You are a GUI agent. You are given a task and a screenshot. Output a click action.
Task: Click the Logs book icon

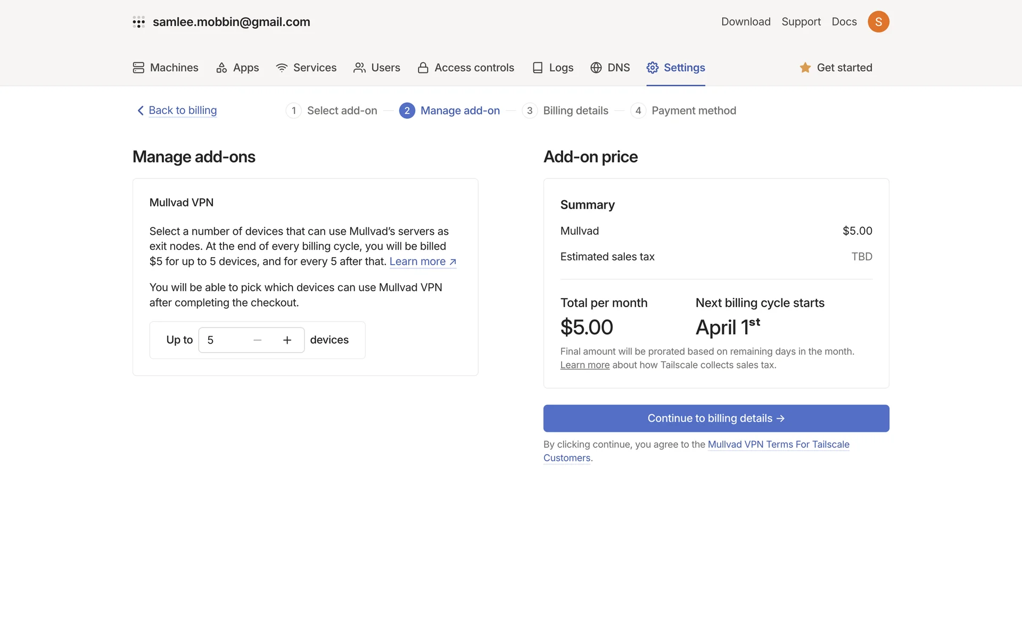538,68
